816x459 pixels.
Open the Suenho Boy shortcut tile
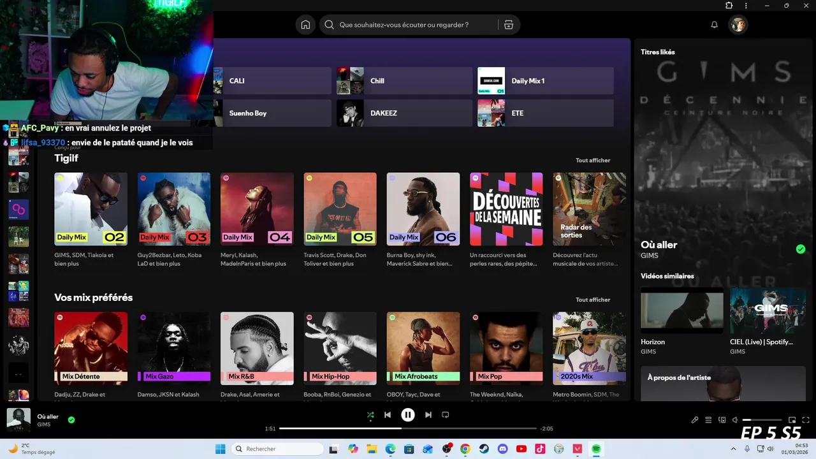click(x=272, y=113)
